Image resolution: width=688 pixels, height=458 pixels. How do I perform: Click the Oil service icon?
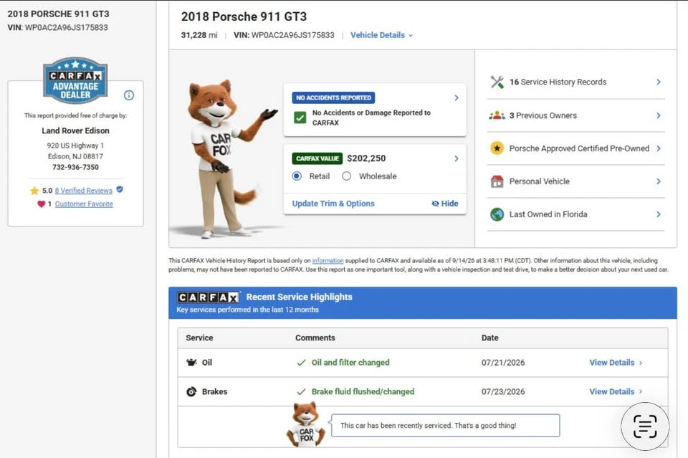[x=191, y=363]
